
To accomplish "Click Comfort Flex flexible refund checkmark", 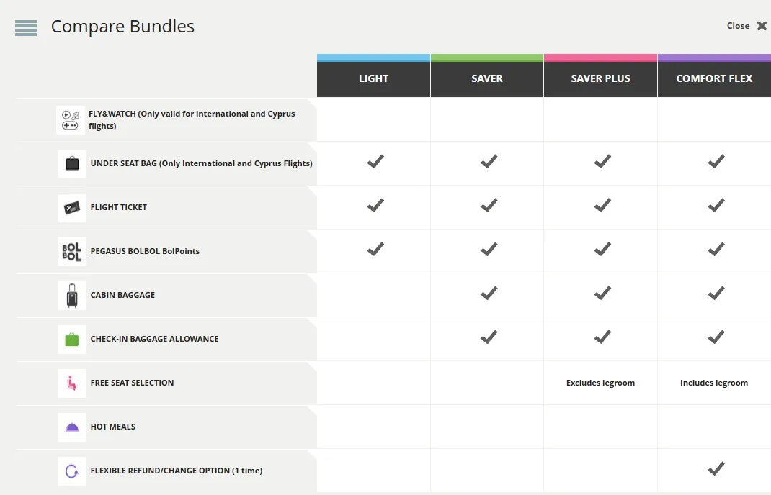I will (716, 468).
